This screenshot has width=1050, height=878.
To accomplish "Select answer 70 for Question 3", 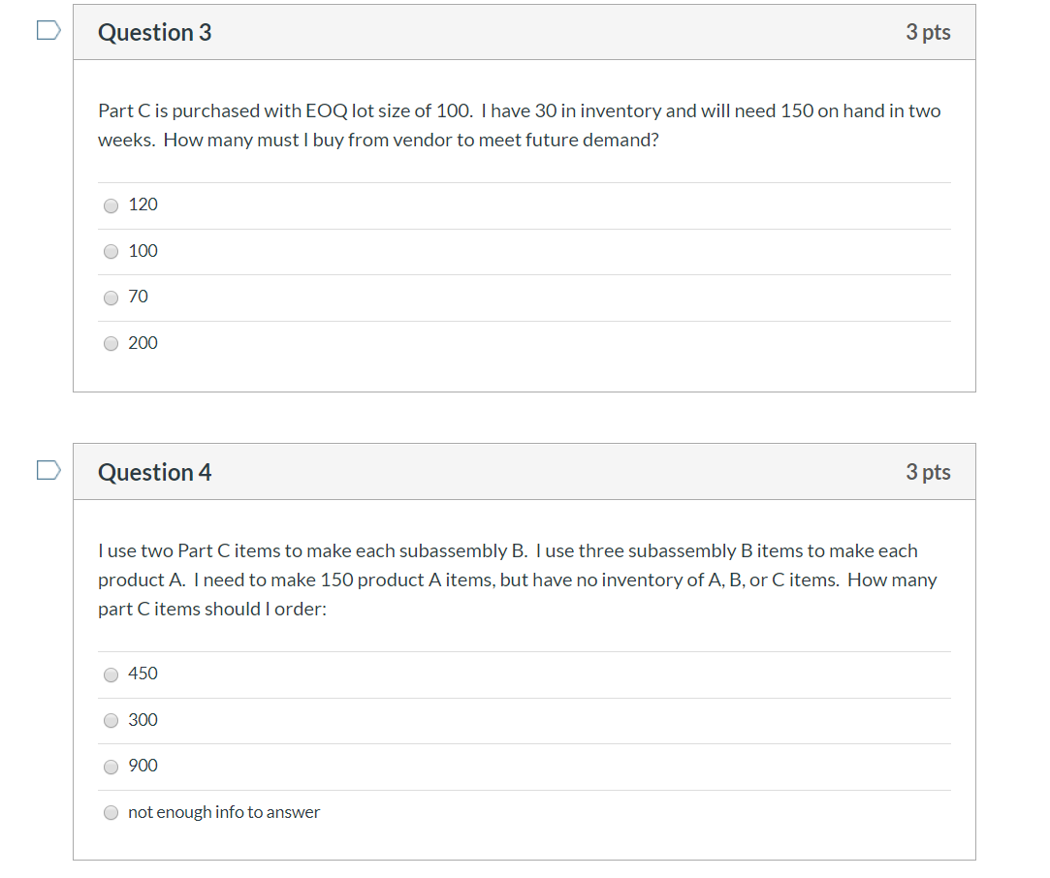I will coord(111,298).
